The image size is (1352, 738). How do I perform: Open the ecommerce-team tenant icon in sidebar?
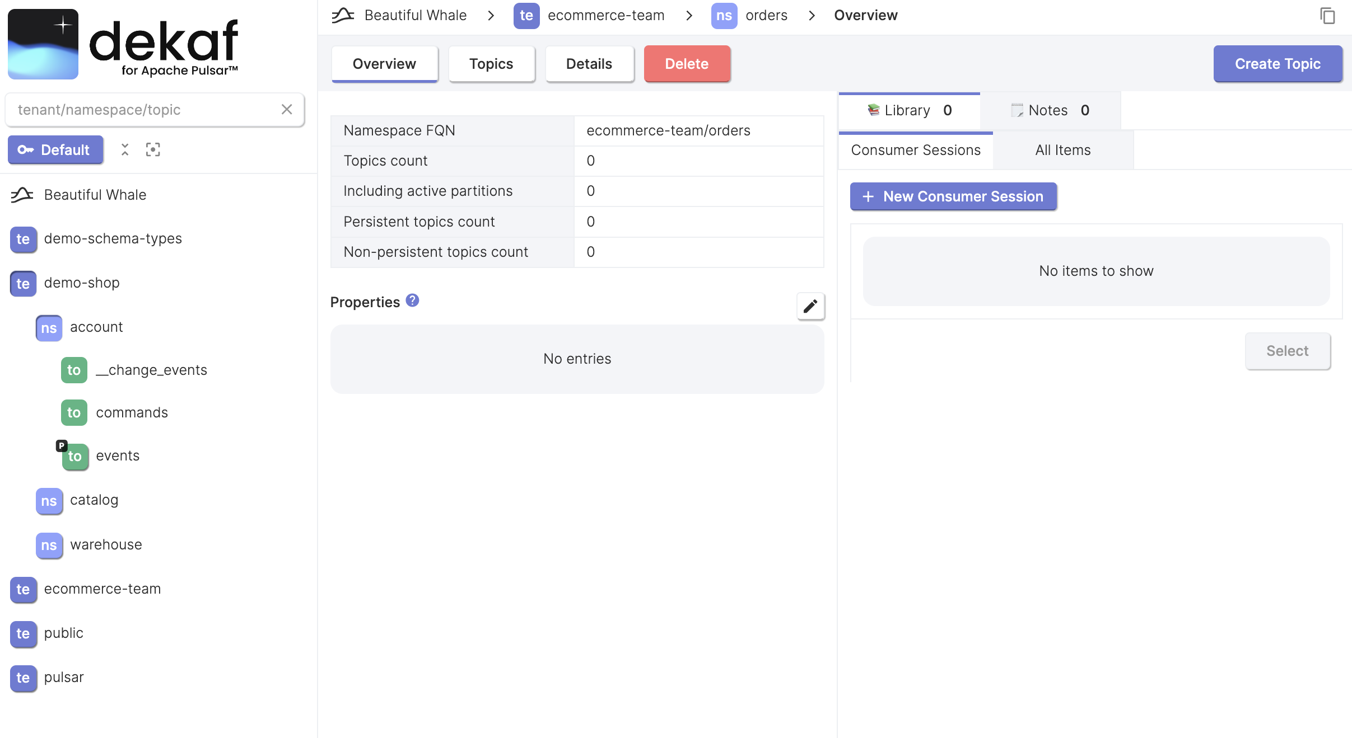(23, 589)
